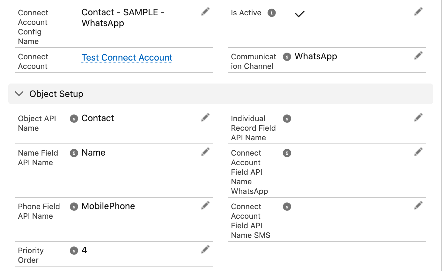442x271 pixels.
Task: Show info for Connect Account Field WhatsApp
Action: coord(287,153)
